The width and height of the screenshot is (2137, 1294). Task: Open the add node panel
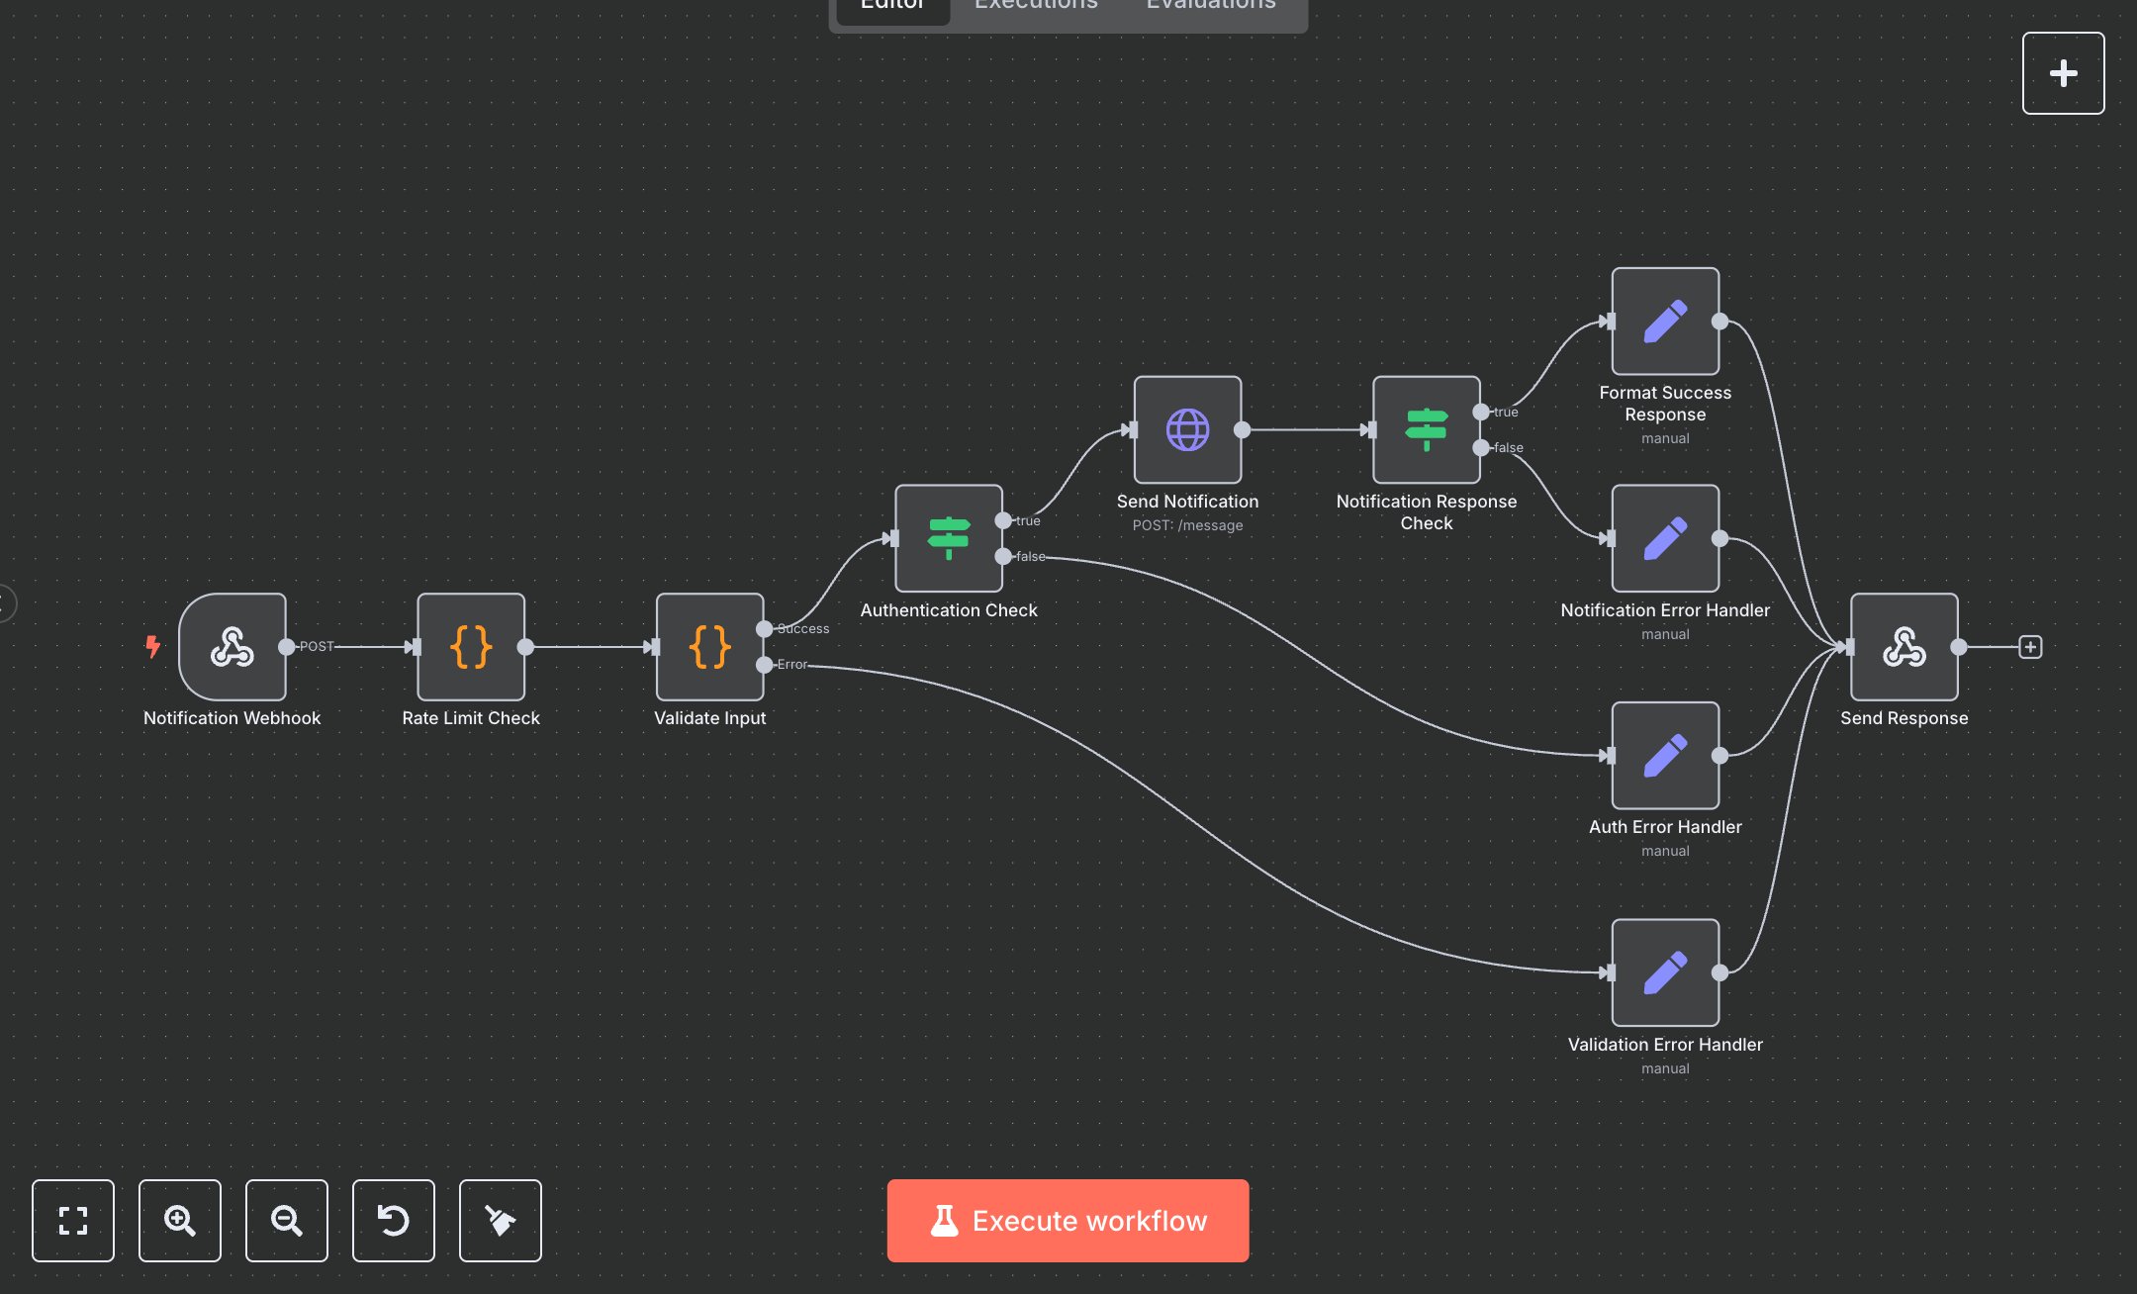(x=2063, y=72)
